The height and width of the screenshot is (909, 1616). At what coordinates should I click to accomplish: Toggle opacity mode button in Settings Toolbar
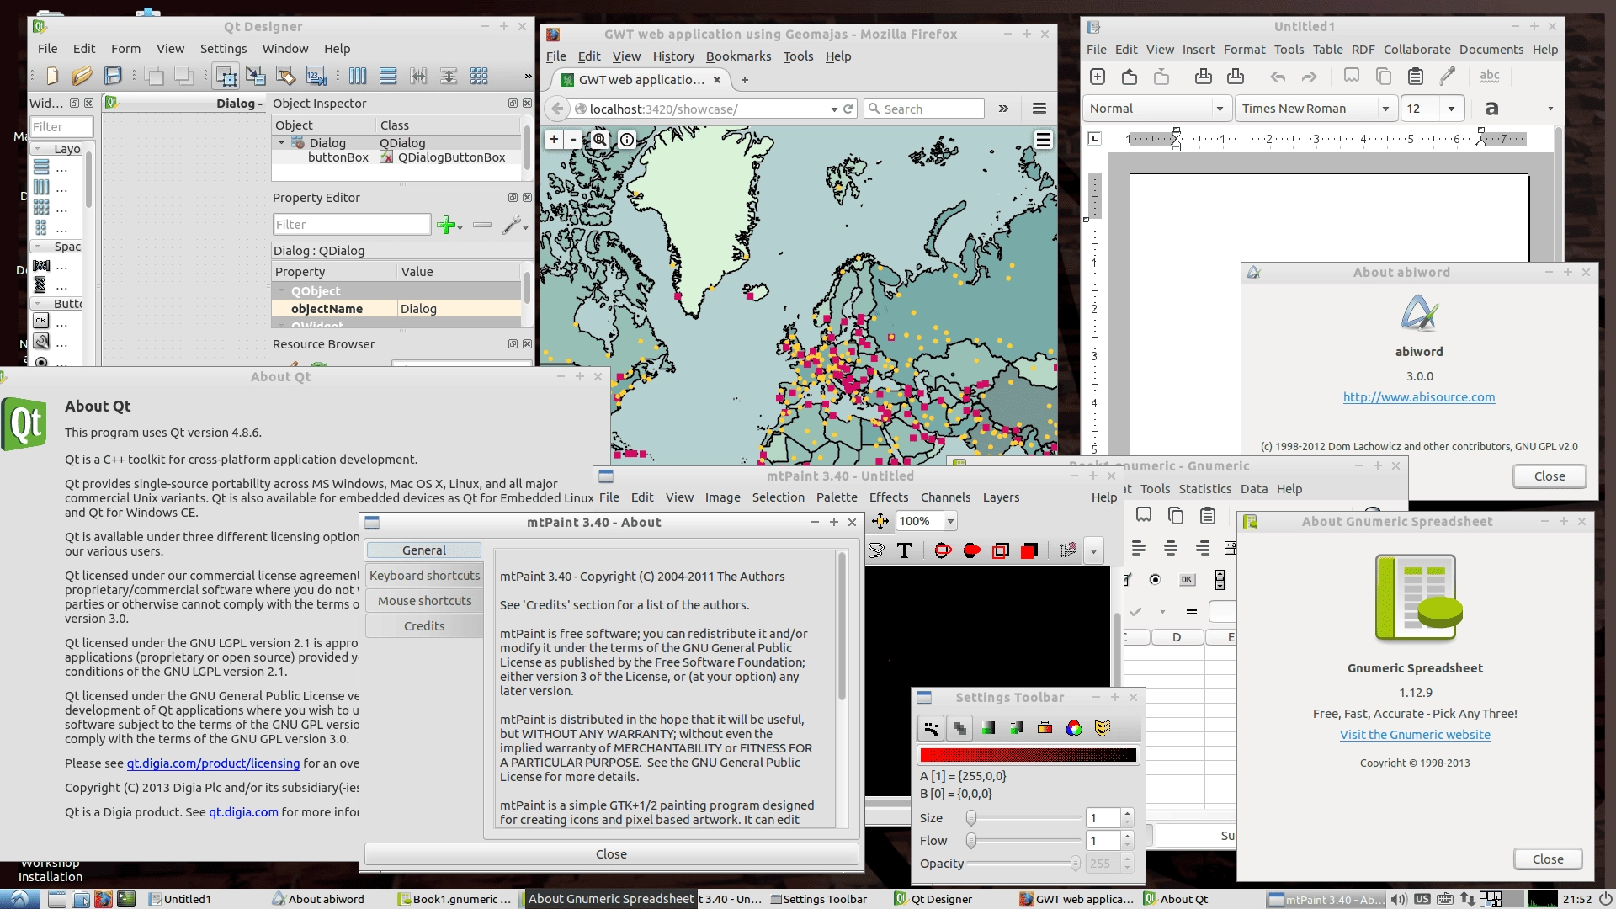click(x=959, y=728)
